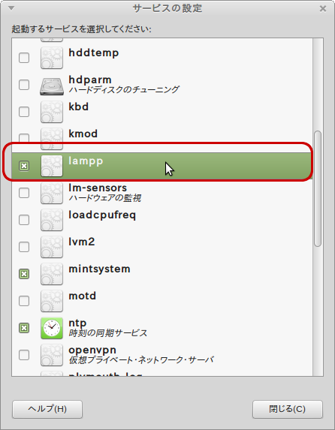Click the 仮想プライベート・ネットワーク・サーバ description
Viewport: 335px width, 430px height.
pos(141,359)
